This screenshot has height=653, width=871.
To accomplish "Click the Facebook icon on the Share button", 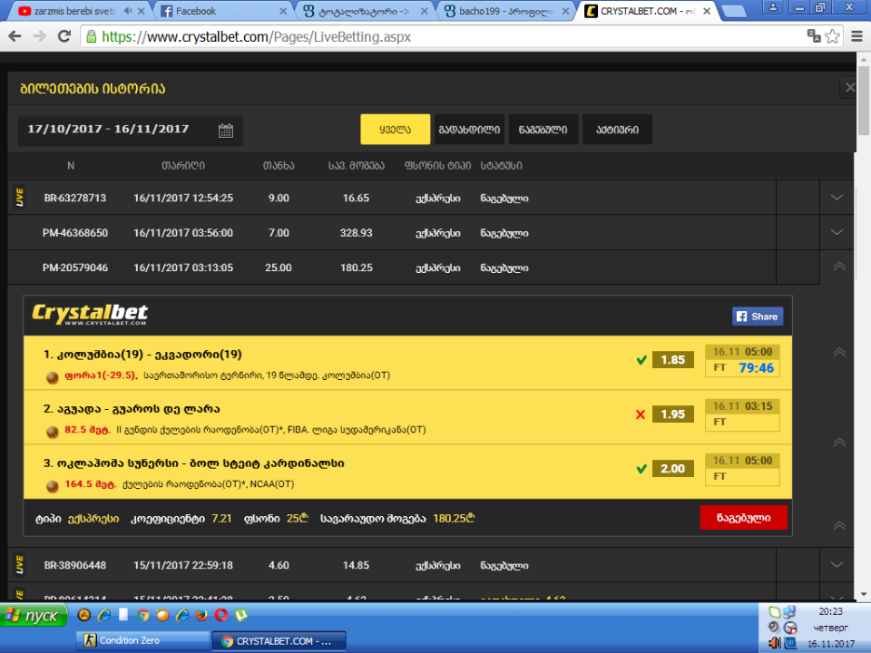I will pyautogui.click(x=741, y=317).
